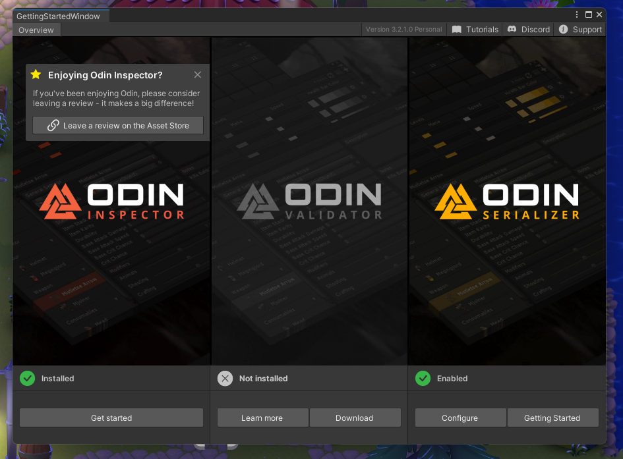Click the green Installed checkmark icon
Screen dimensions: 623x459
pyautogui.click(x=27, y=379)
